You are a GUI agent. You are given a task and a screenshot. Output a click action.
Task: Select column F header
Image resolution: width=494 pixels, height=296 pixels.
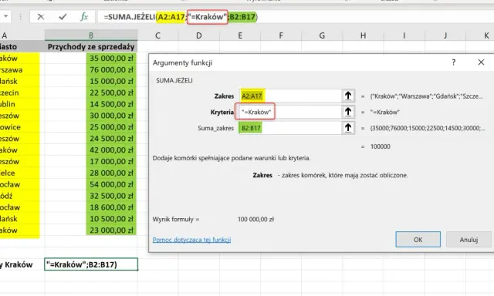[281, 35]
